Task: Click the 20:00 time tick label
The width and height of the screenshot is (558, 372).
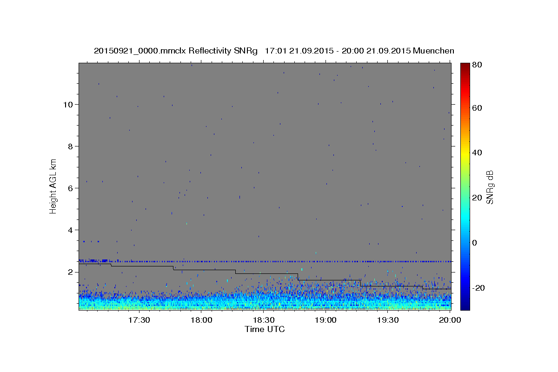Action: pyautogui.click(x=451, y=320)
